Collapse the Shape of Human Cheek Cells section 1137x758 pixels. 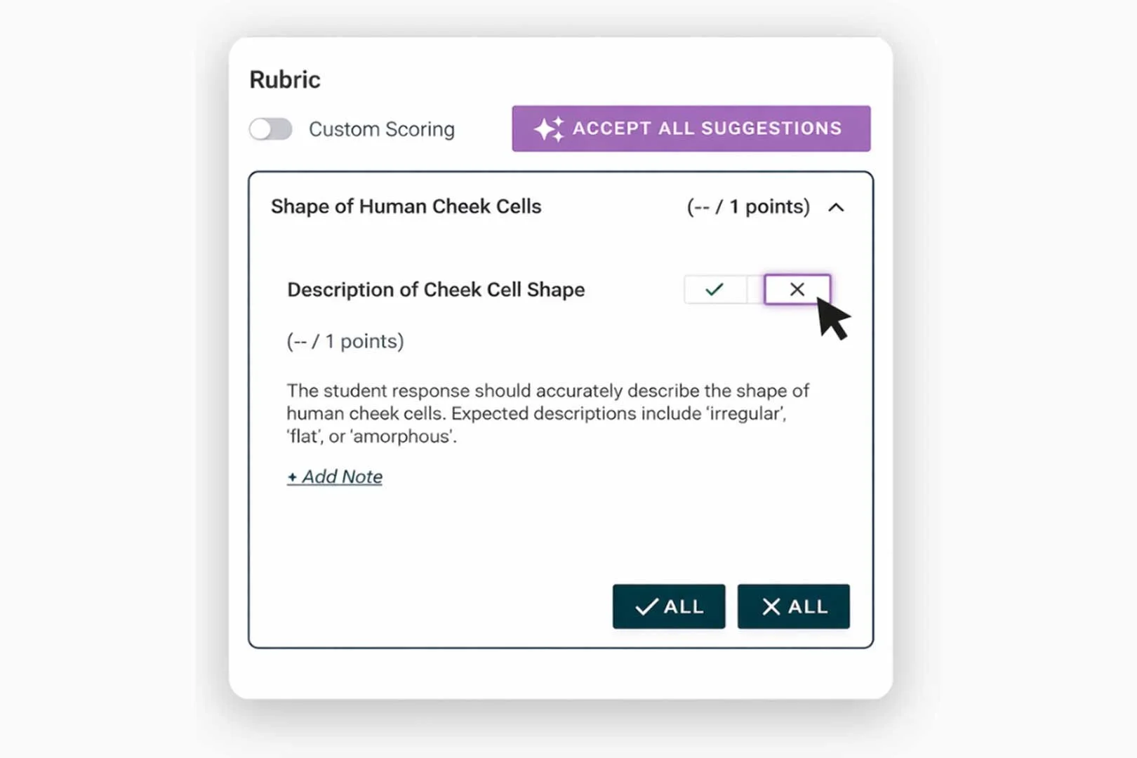click(x=836, y=208)
